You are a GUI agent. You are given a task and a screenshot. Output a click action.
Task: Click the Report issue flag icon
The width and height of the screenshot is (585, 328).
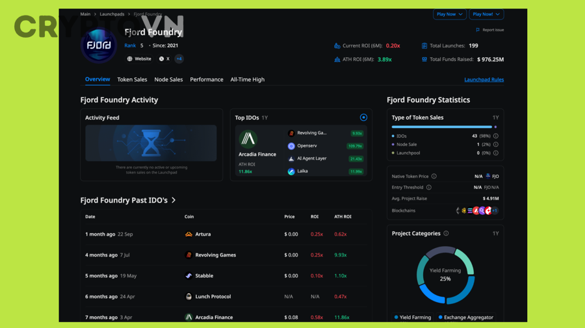(x=478, y=30)
